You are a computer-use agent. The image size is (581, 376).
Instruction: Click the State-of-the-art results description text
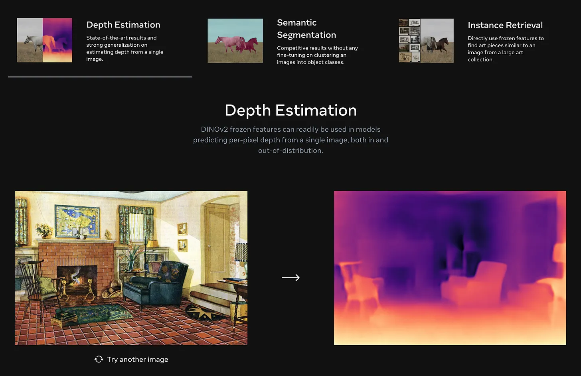point(125,48)
